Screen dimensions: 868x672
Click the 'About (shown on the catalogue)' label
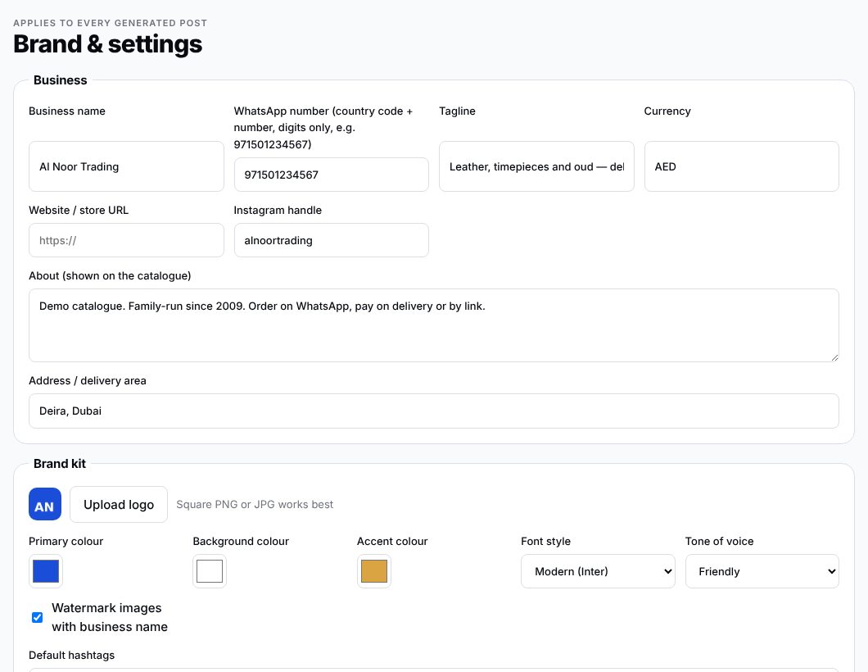tap(110, 275)
